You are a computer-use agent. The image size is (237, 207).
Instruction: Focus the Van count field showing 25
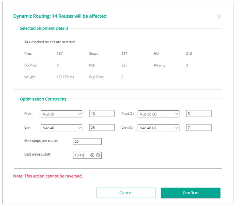[102, 128]
